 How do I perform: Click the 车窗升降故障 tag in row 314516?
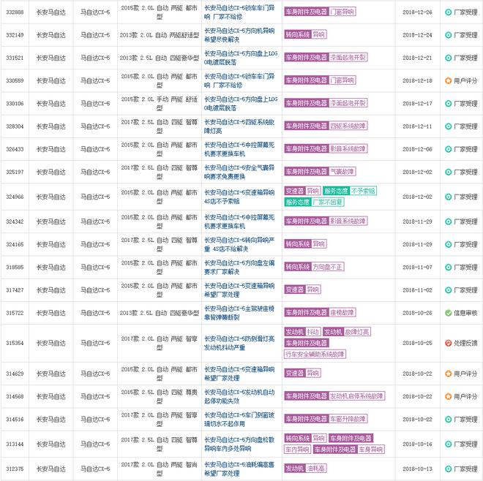click(348, 419)
